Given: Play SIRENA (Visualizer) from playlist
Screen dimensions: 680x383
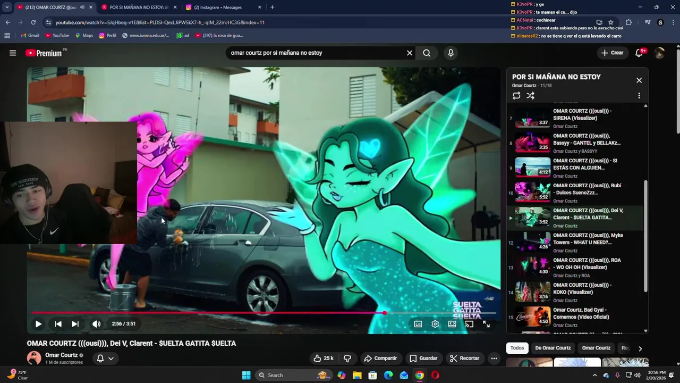Looking at the screenshot, I should point(575,118).
